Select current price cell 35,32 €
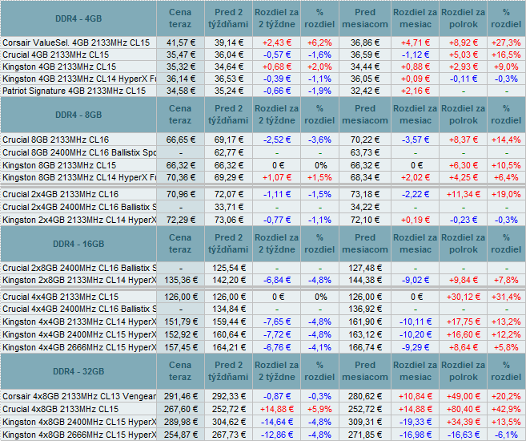This screenshot has width=526, height=441. pos(181,67)
